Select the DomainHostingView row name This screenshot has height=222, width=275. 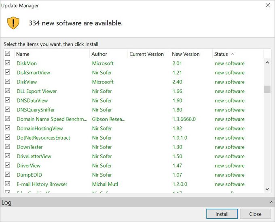point(40,128)
